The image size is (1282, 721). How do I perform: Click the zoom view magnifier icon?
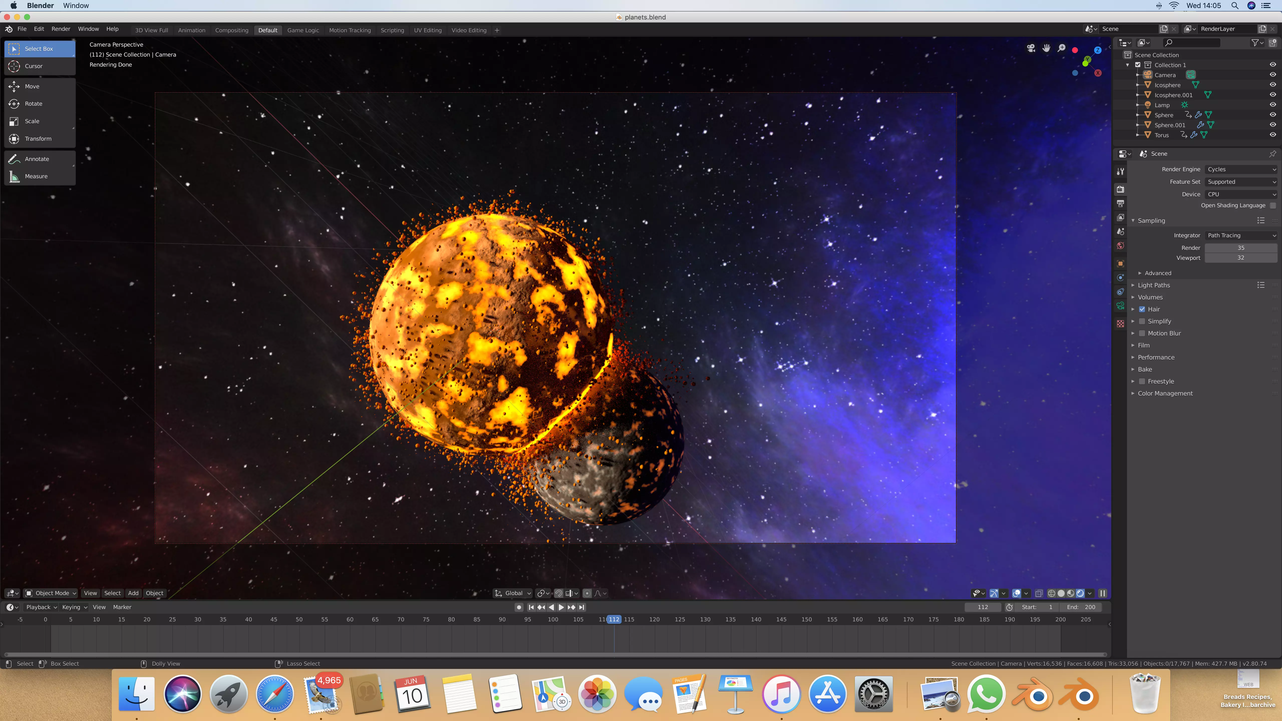(x=1062, y=48)
